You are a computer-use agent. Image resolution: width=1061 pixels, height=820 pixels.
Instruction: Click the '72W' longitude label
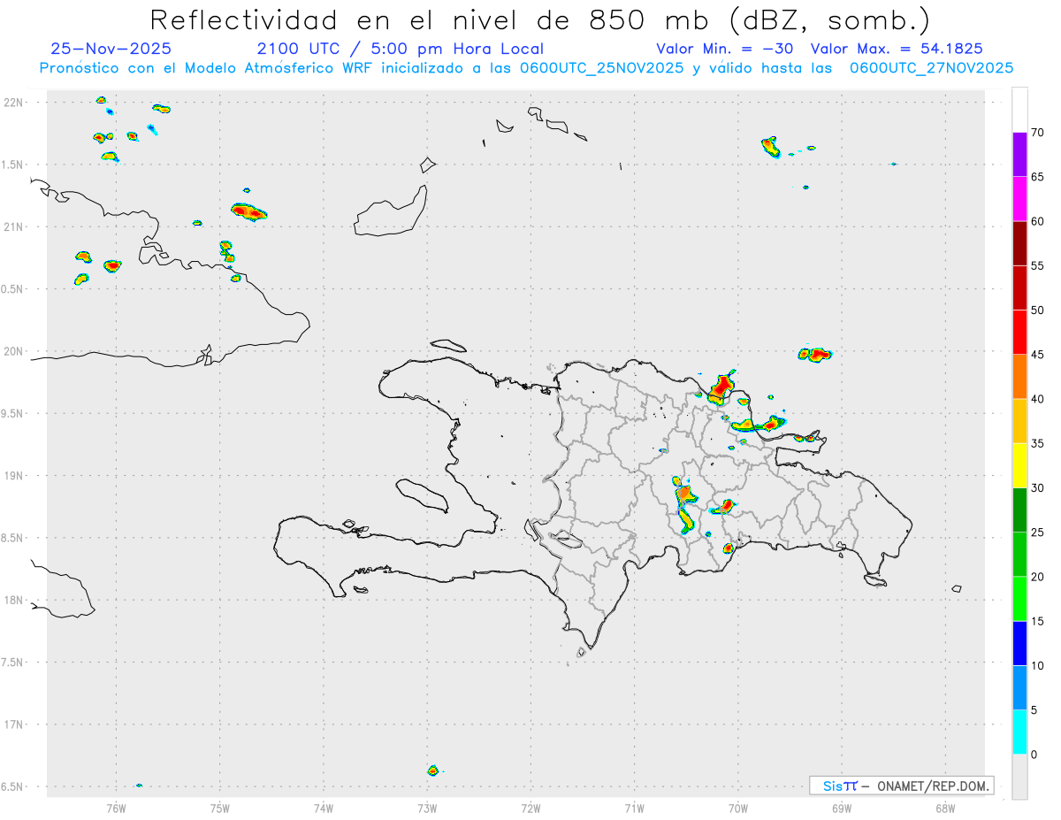tap(530, 808)
